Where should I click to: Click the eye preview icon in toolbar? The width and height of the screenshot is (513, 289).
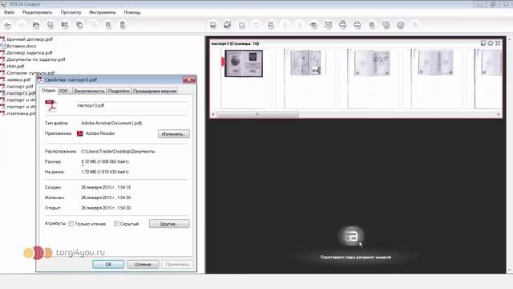(x=313, y=25)
